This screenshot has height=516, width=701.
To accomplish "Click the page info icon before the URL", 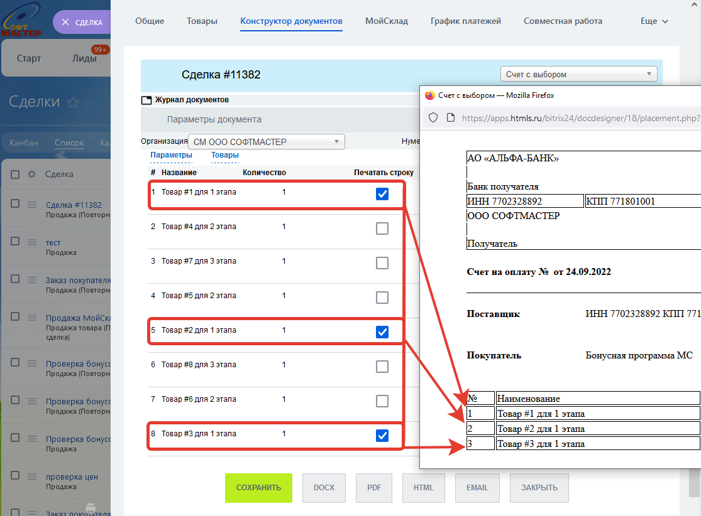I will coord(450,117).
